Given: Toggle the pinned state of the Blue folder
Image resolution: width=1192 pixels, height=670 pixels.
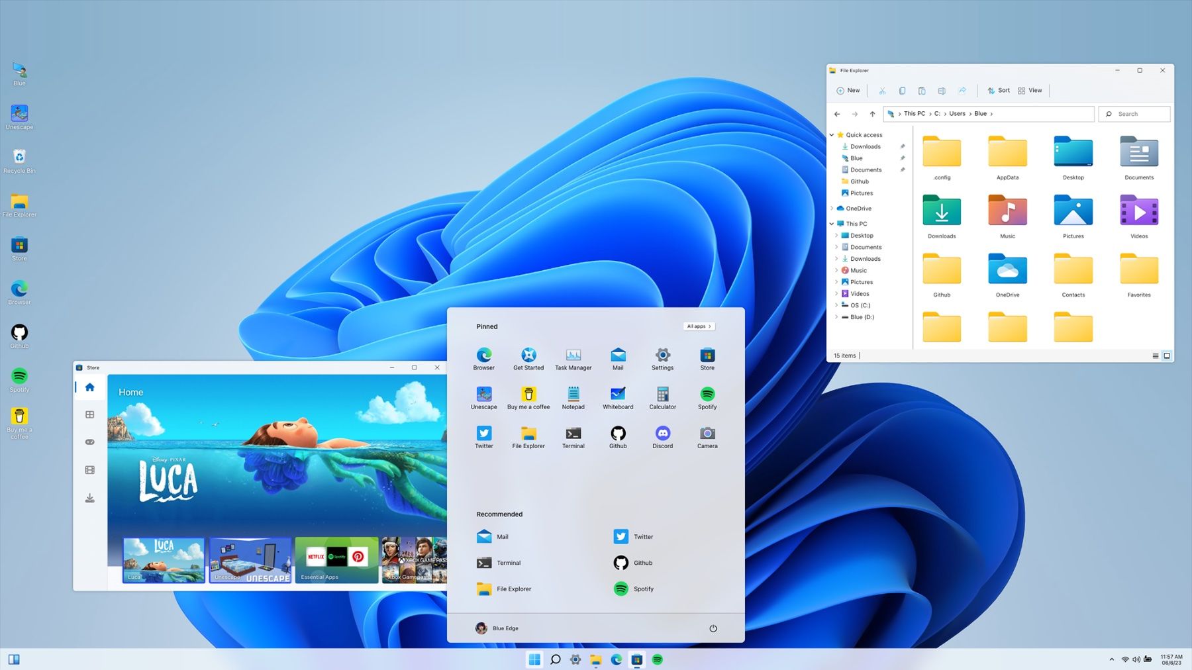Looking at the screenshot, I should click(x=903, y=158).
